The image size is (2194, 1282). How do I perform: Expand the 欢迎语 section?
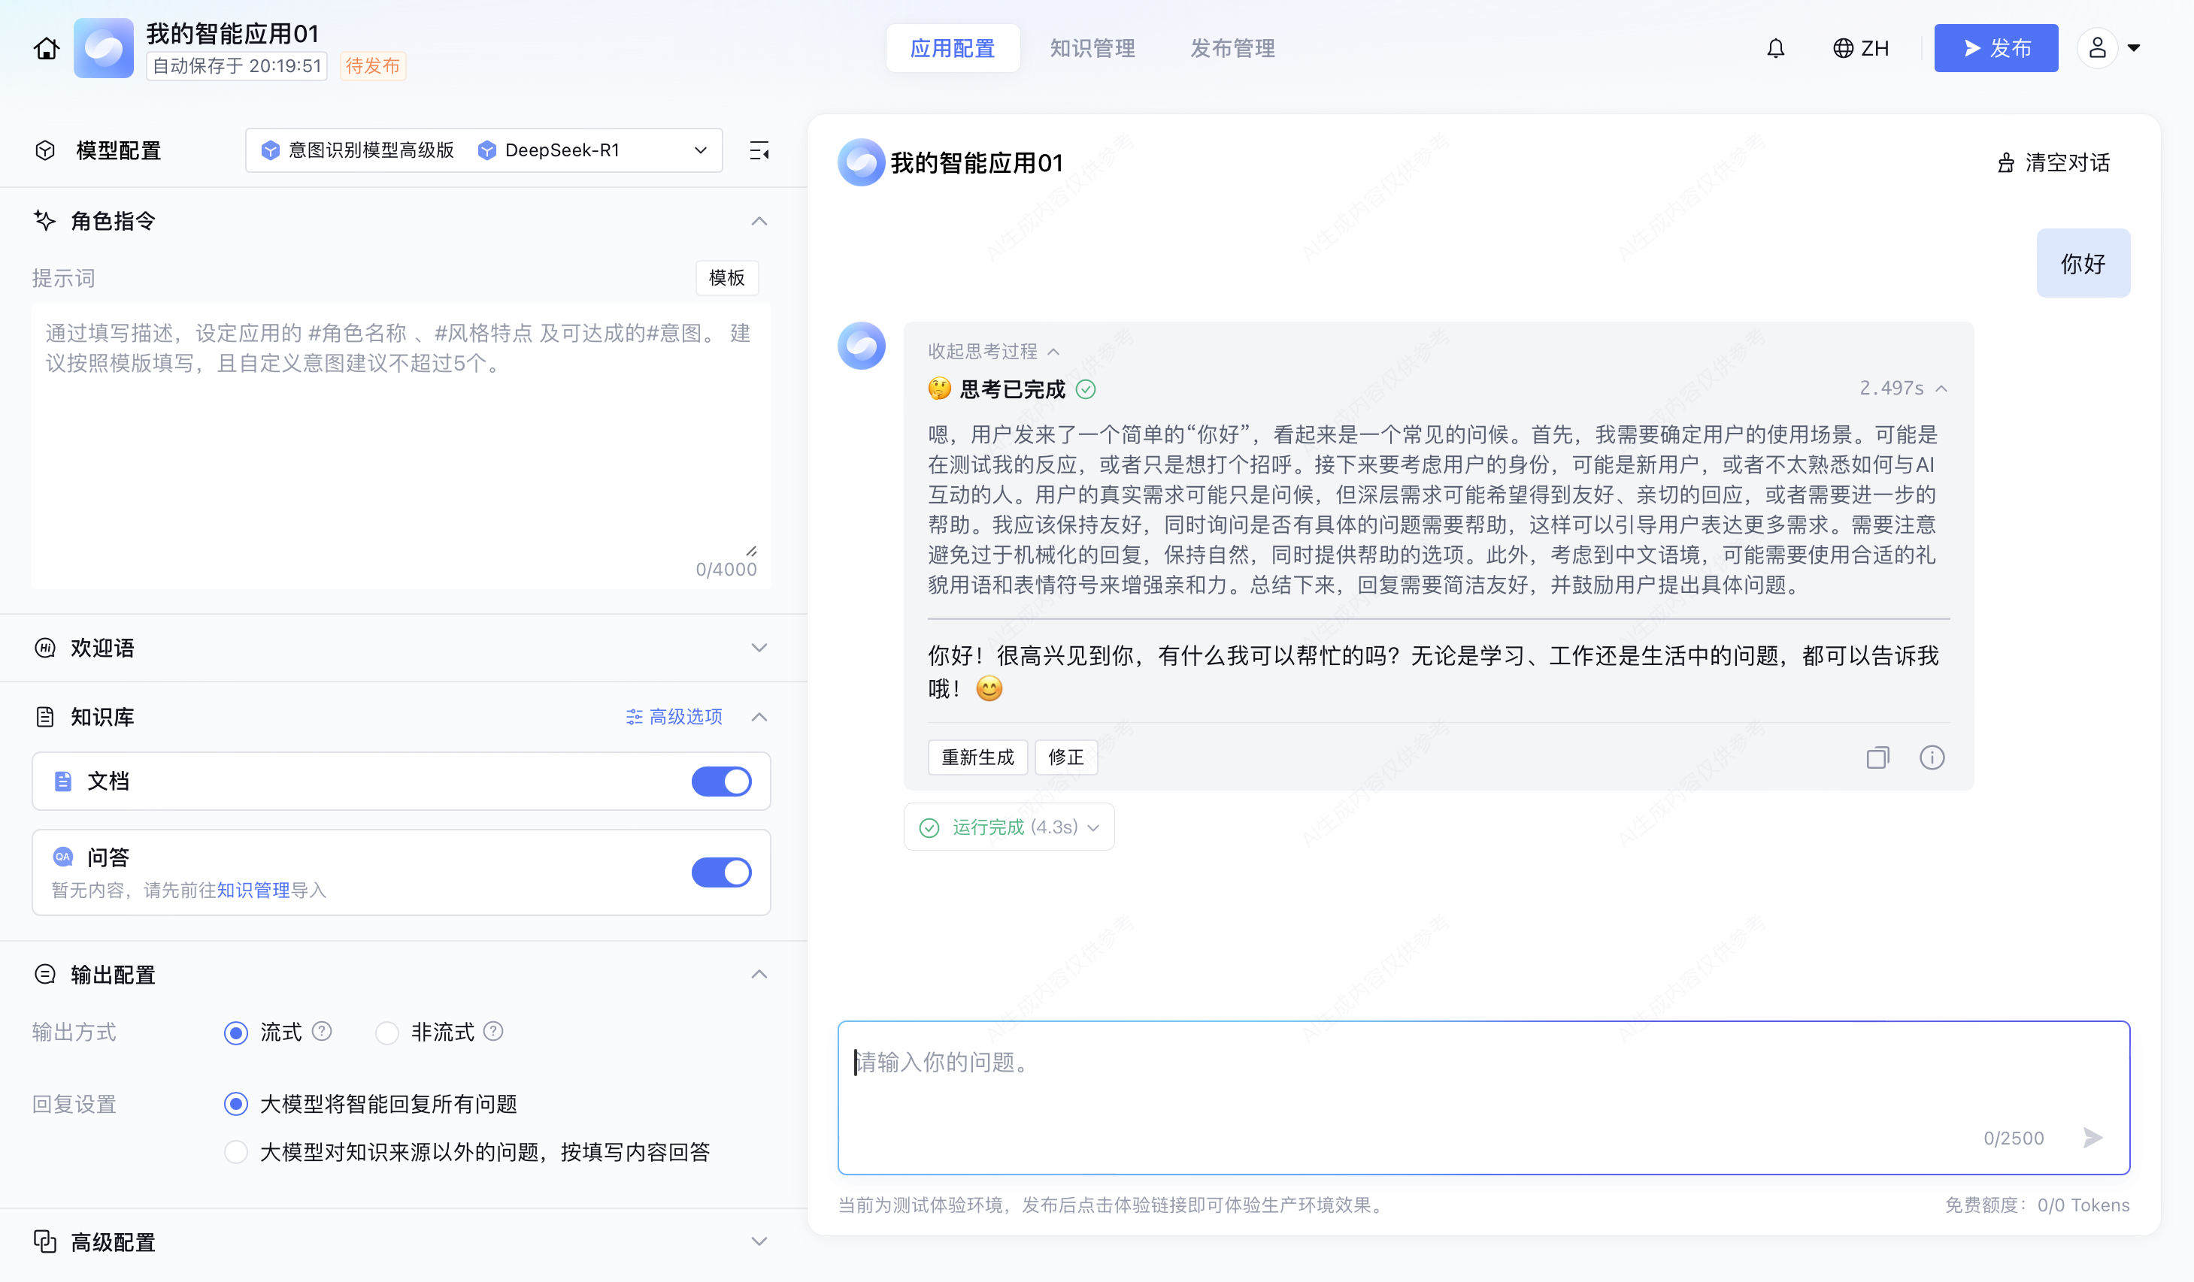[759, 648]
